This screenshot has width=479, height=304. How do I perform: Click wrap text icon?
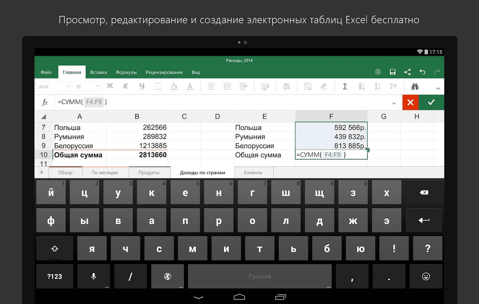(x=244, y=86)
